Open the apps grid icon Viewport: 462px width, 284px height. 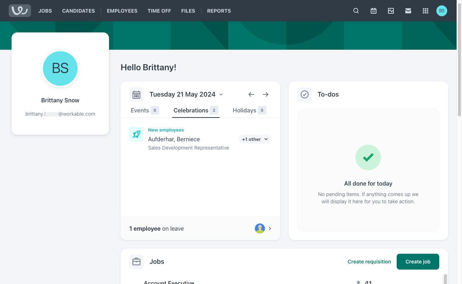[426, 11]
